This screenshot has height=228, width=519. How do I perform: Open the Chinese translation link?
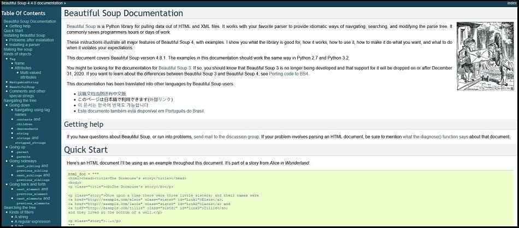(102, 94)
